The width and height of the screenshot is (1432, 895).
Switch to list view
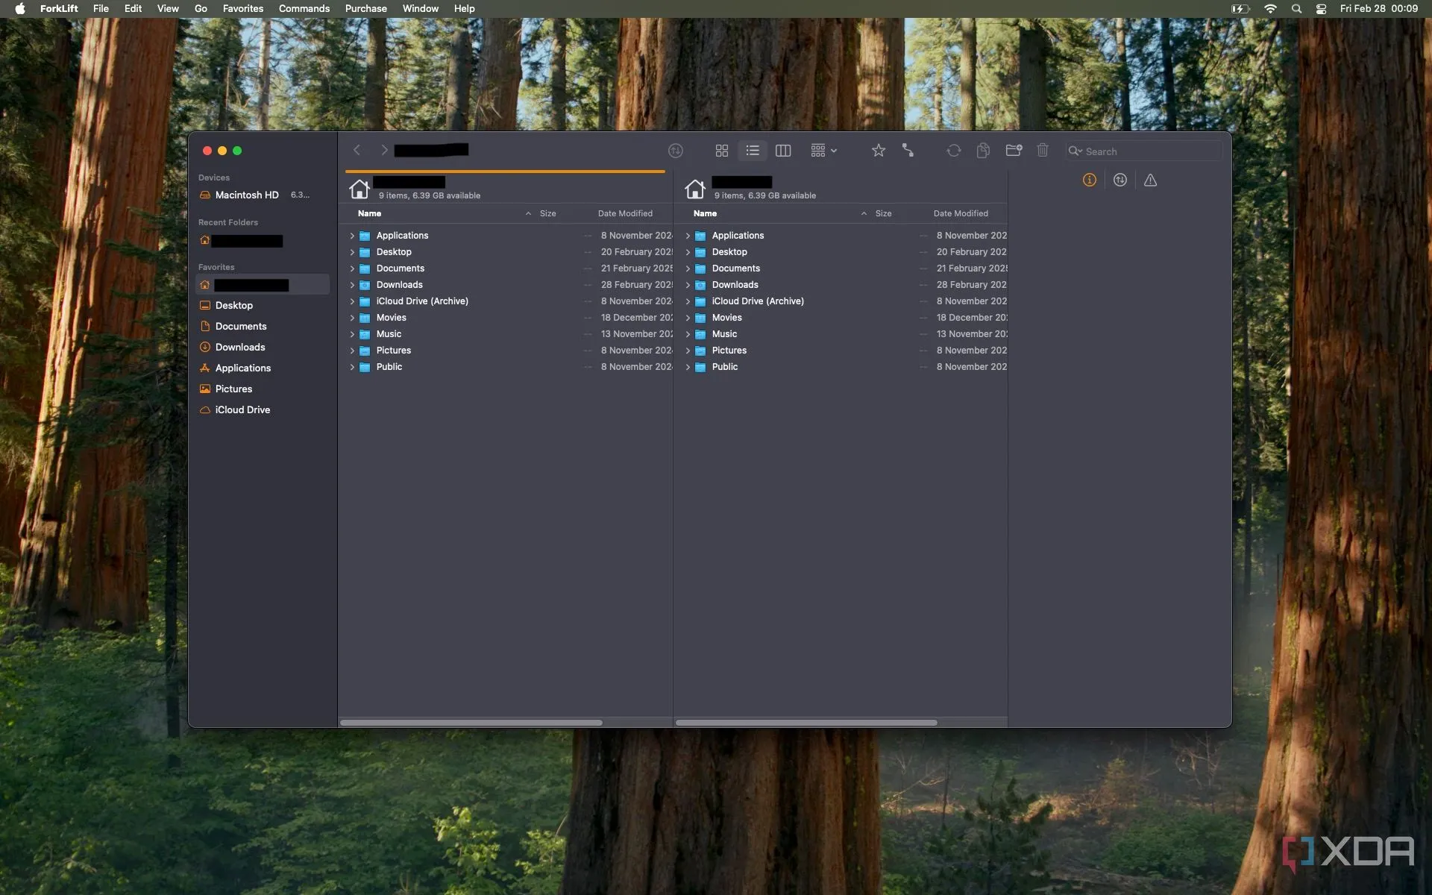pos(753,151)
